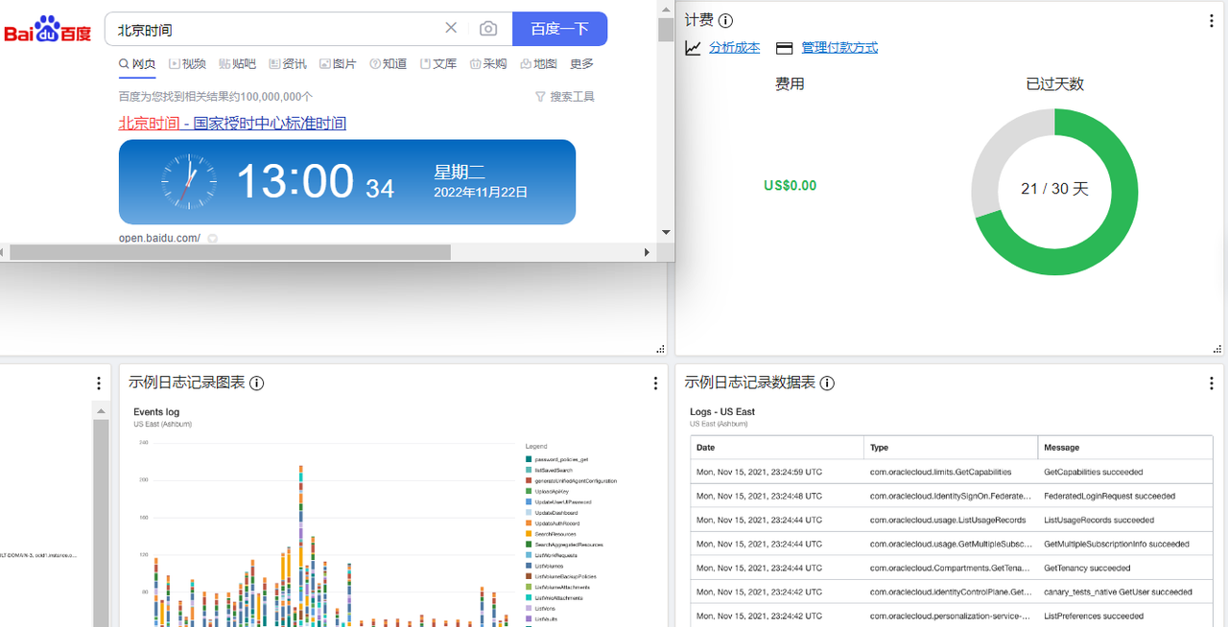This screenshot has height=627, width=1228.
Task: Select the FederatedLoginRequest succeeded row
Action: point(951,496)
